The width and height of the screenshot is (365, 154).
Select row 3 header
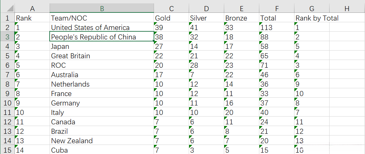[x=7, y=37]
